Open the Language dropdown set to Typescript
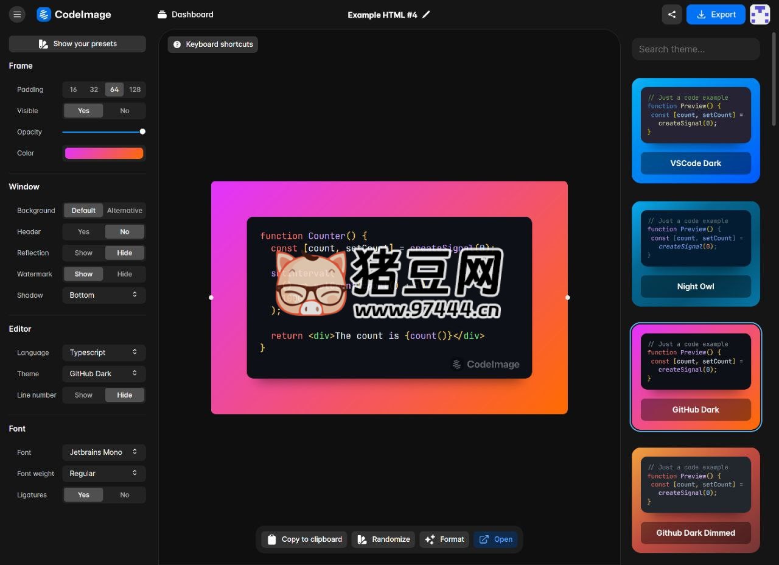The image size is (779, 565). click(x=103, y=353)
